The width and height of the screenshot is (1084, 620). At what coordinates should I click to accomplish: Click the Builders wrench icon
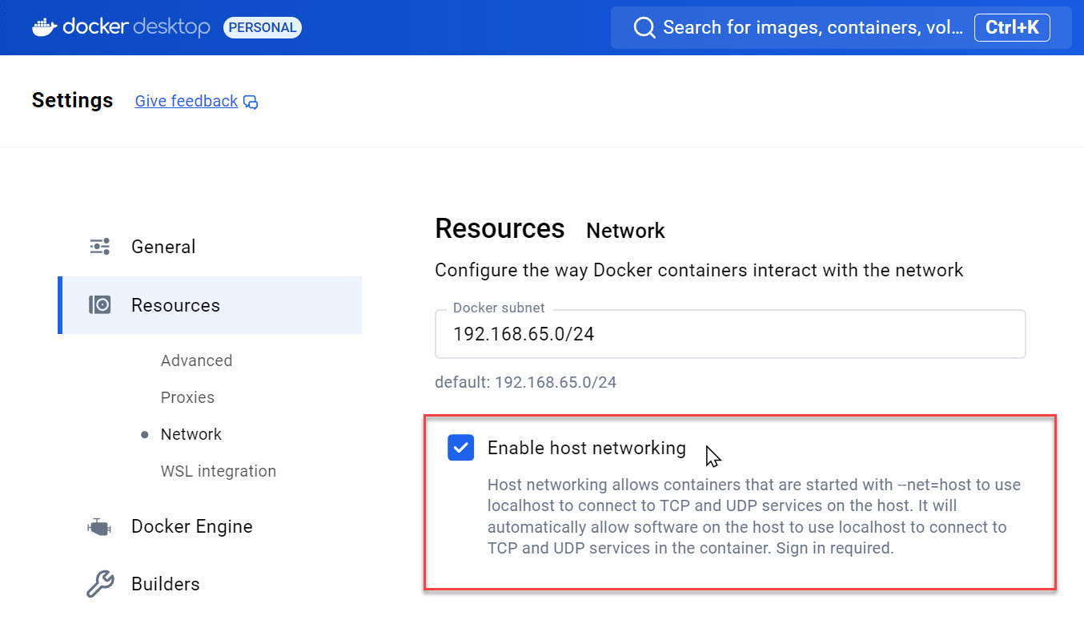click(x=100, y=584)
